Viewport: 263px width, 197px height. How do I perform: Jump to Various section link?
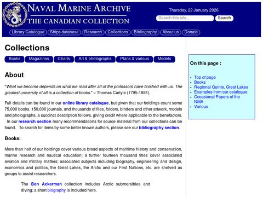[201, 107]
